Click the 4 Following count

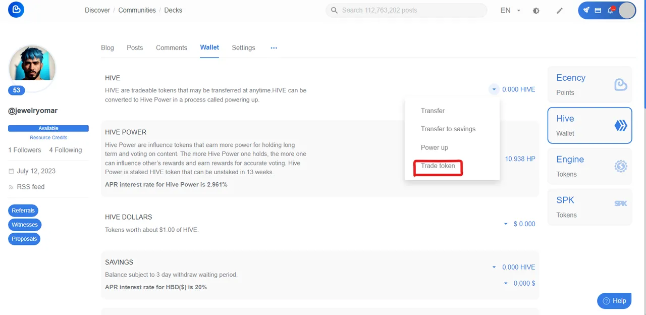[66, 150]
